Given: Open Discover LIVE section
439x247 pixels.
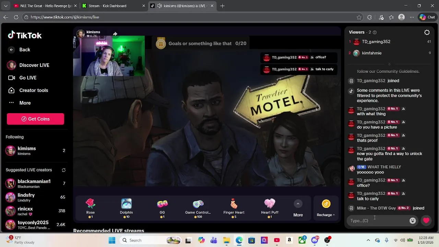Looking at the screenshot, I should [x=28, y=65].
